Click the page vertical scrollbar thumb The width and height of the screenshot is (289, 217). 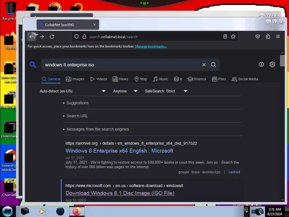pyautogui.click(x=282, y=61)
